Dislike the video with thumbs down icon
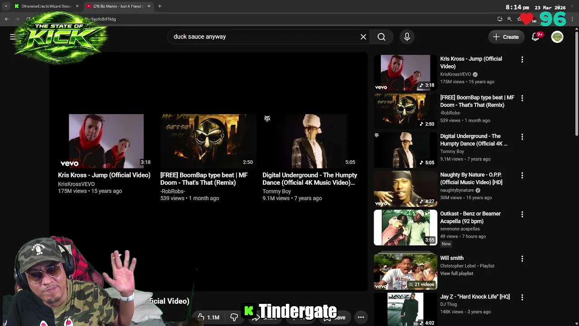The height and width of the screenshot is (326, 579). point(234,317)
